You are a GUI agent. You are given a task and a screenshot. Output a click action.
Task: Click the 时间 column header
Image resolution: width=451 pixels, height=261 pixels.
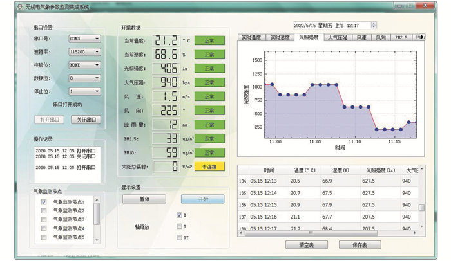point(269,170)
